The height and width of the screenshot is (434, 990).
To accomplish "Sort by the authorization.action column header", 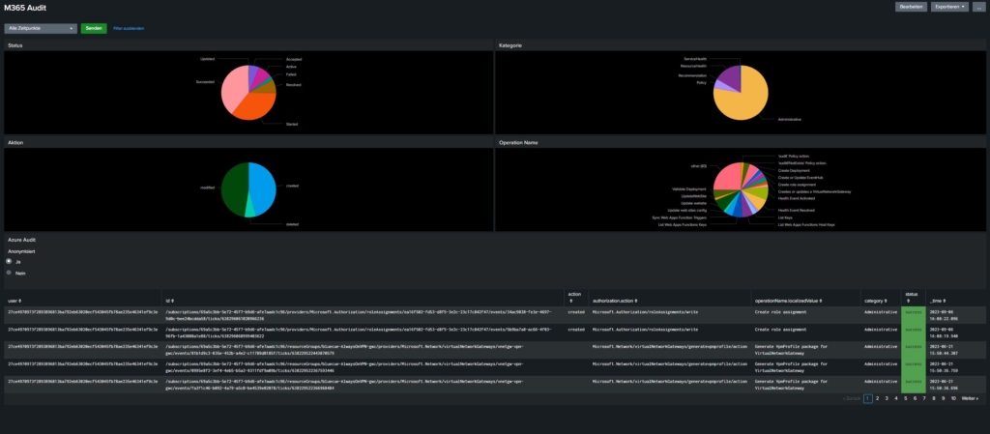I will [x=615, y=301].
